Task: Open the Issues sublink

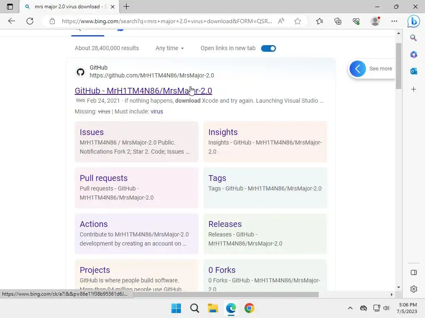Action: 92,132
